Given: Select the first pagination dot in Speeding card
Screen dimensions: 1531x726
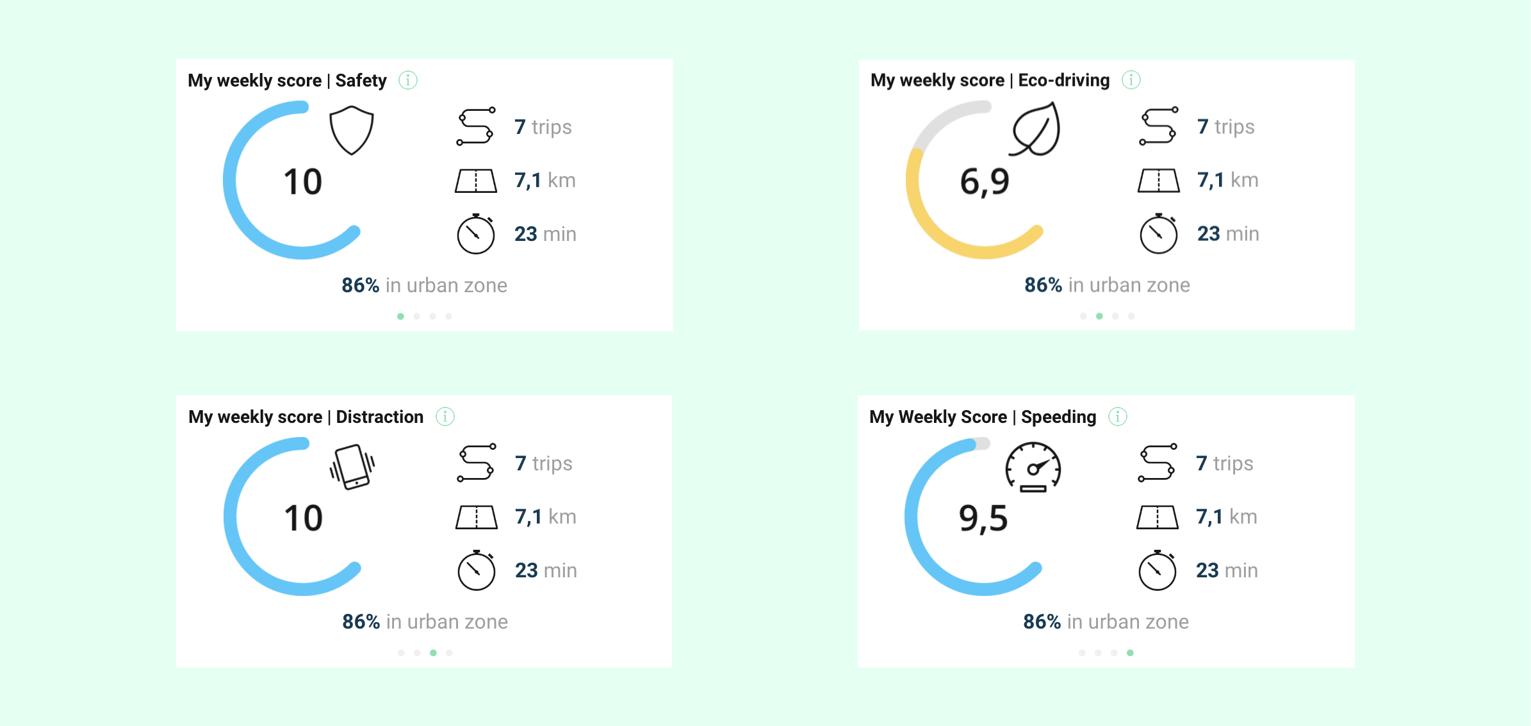Looking at the screenshot, I should click(x=1082, y=653).
